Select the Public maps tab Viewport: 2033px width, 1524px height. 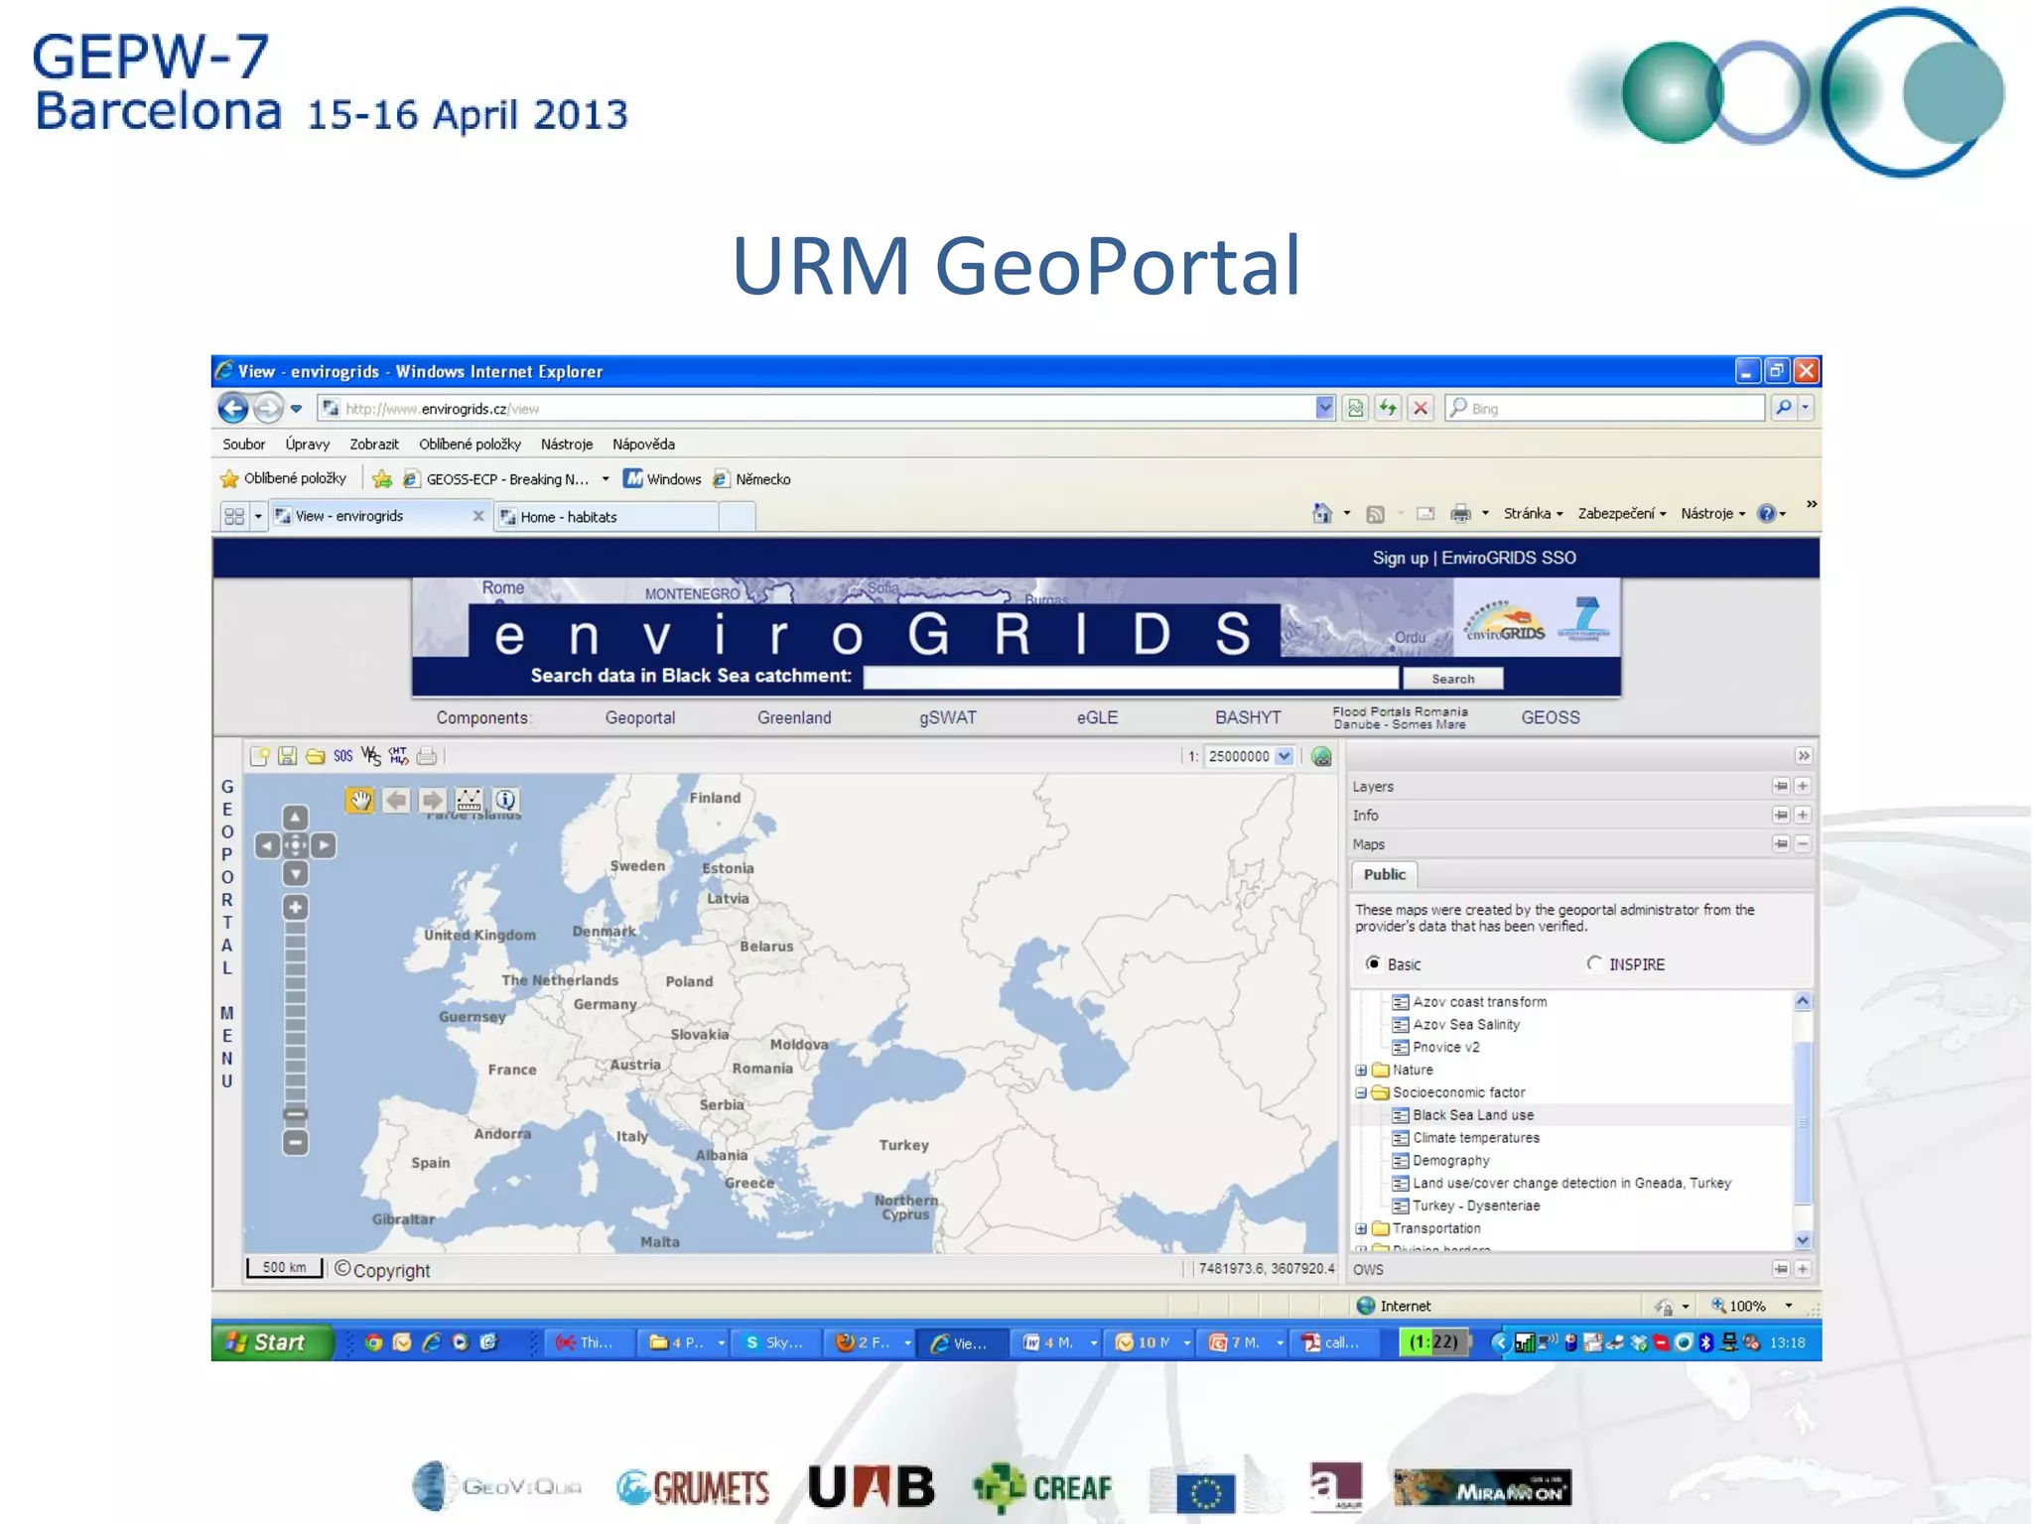tap(1384, 874)
